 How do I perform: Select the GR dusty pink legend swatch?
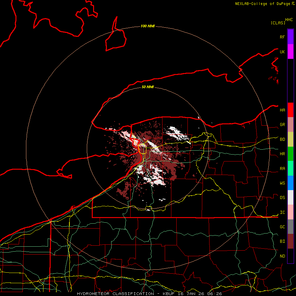(x=290, y=125)
